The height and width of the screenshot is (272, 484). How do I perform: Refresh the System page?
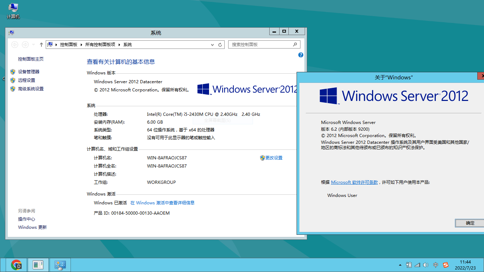coord(220,45)
